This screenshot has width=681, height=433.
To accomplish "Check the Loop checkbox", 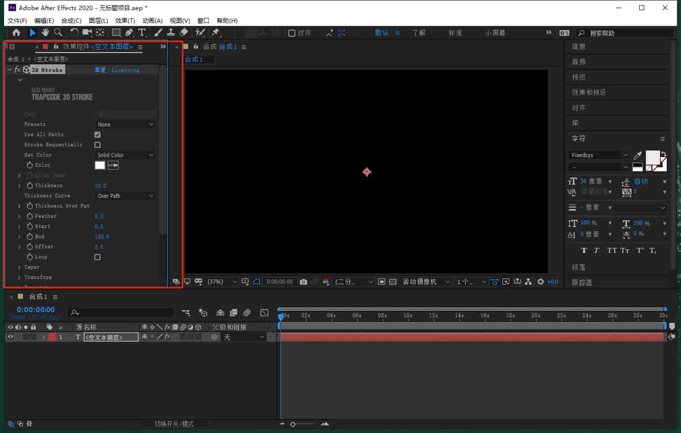I will [97, 257].
